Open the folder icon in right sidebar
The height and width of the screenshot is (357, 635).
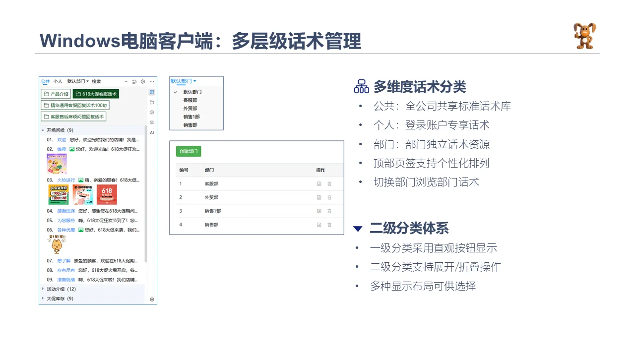(152, 102)
